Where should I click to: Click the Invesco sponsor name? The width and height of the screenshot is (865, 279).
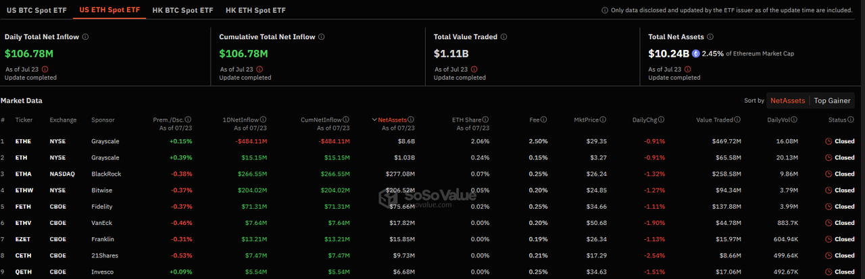click(x=103, y=272)
